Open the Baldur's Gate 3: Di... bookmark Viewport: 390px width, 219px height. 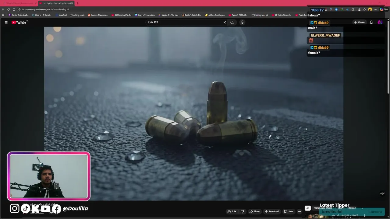pyautogui.click(x=191, y=15)
